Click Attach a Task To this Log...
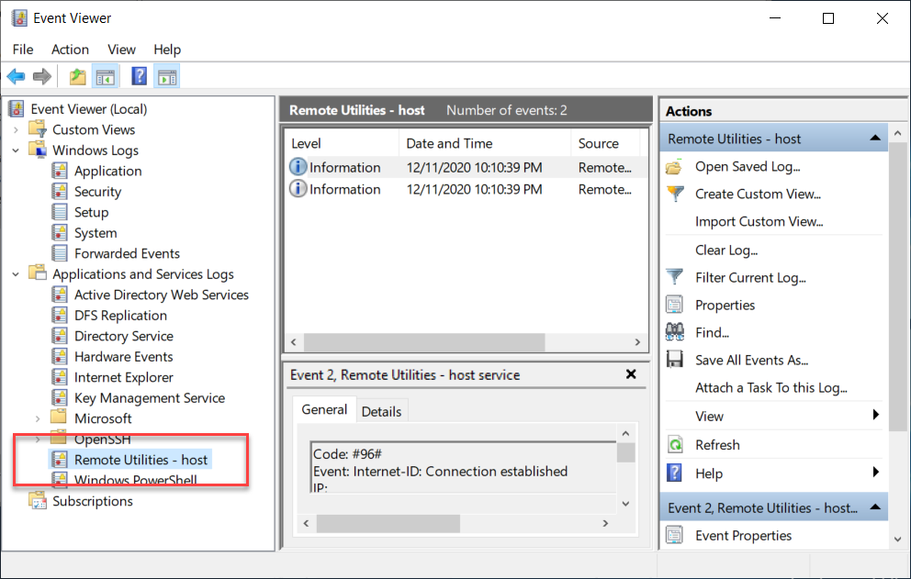Viewport: 911px width, 579px height. [770, 388]
